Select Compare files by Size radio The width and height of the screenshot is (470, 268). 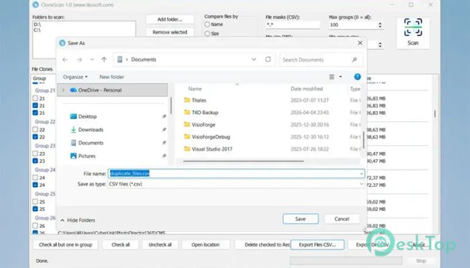coord(207,33)
